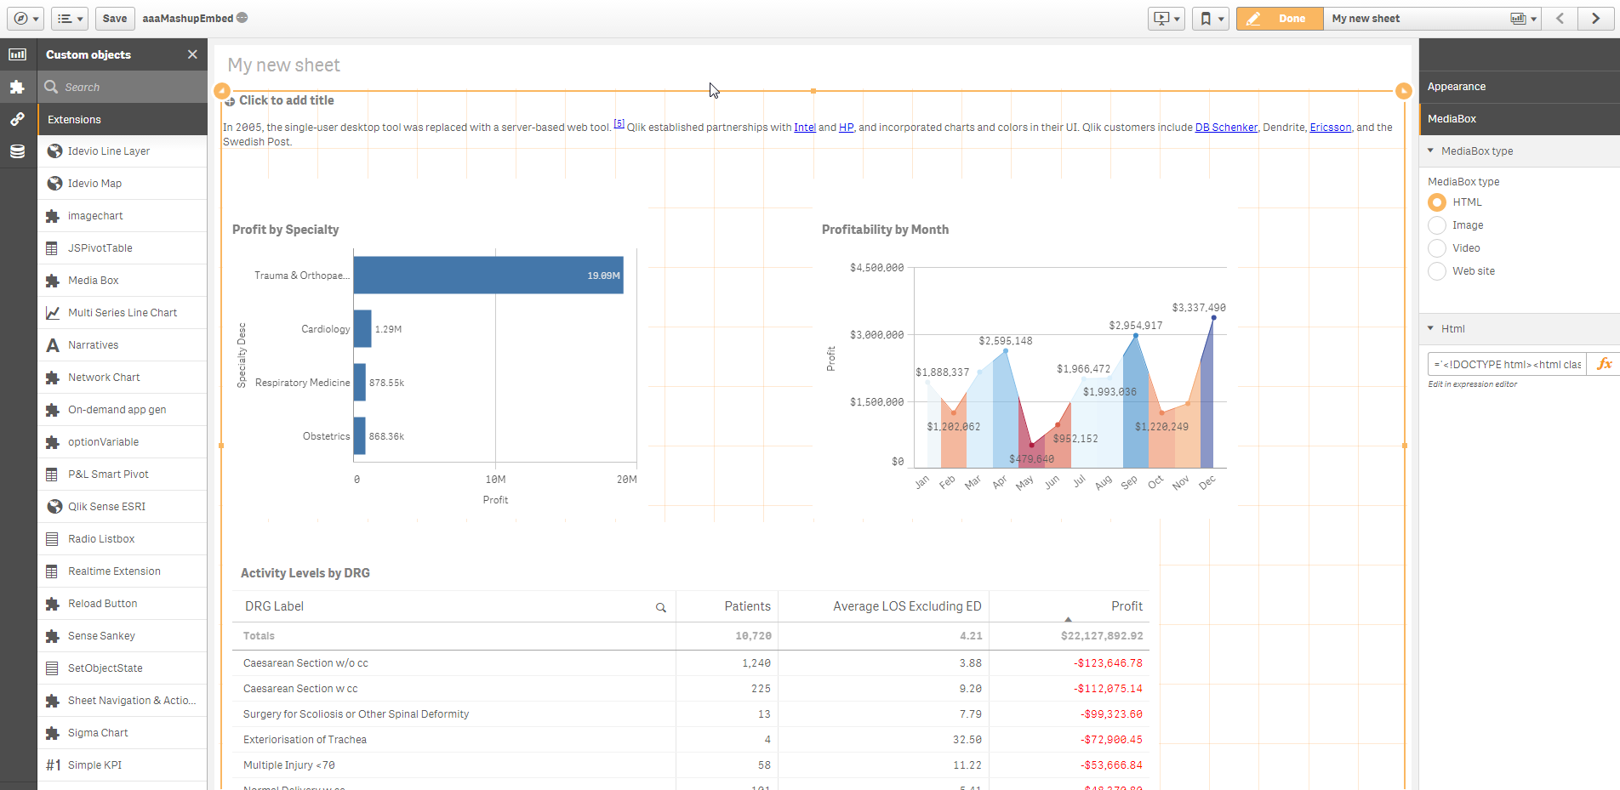The height and width of the screenshot is (790, 1620).
Task: Collapse the Html section
Action: (1431, 328)
